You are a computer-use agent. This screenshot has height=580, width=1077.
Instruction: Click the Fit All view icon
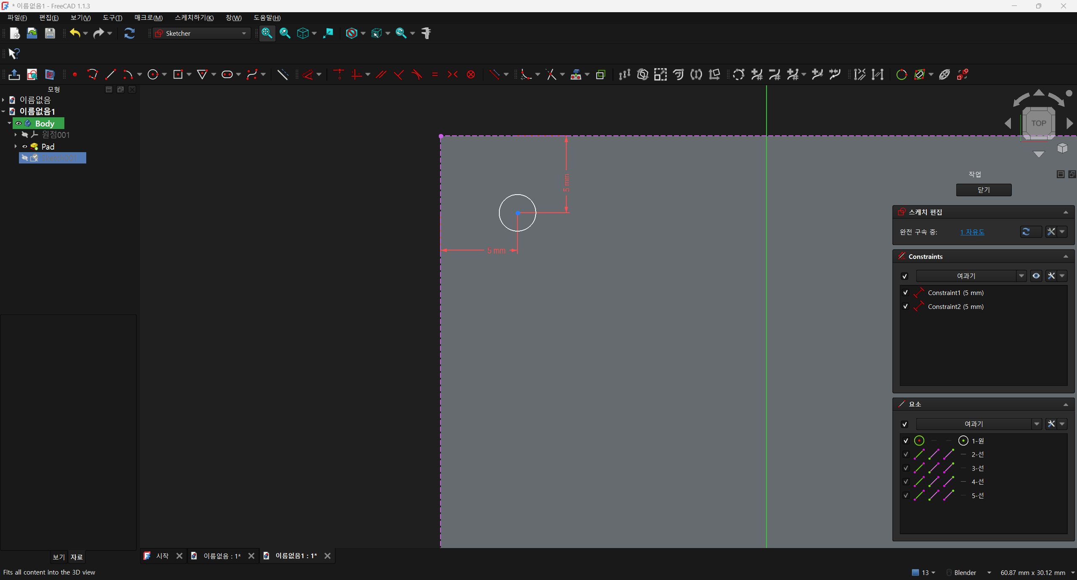(x=267, y=33)
